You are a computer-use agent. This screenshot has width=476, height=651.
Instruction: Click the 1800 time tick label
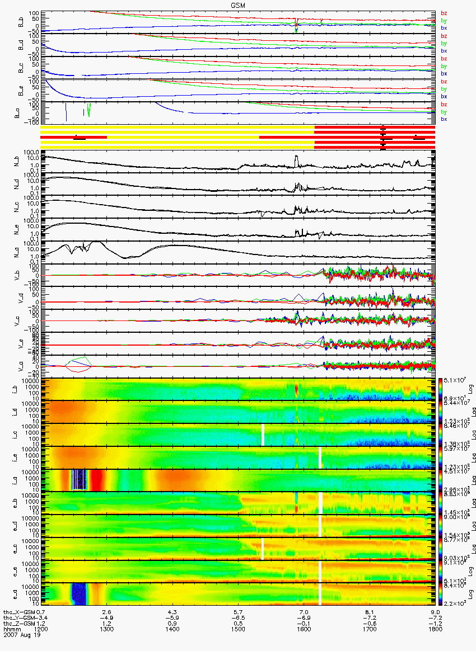pyautogui.click(x=435, y=629)
